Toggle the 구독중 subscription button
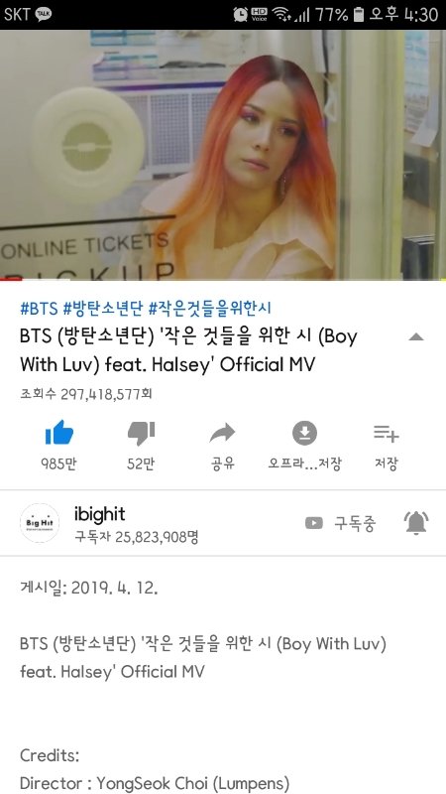Viewport: 446px width, 794px height. point(341,523)
